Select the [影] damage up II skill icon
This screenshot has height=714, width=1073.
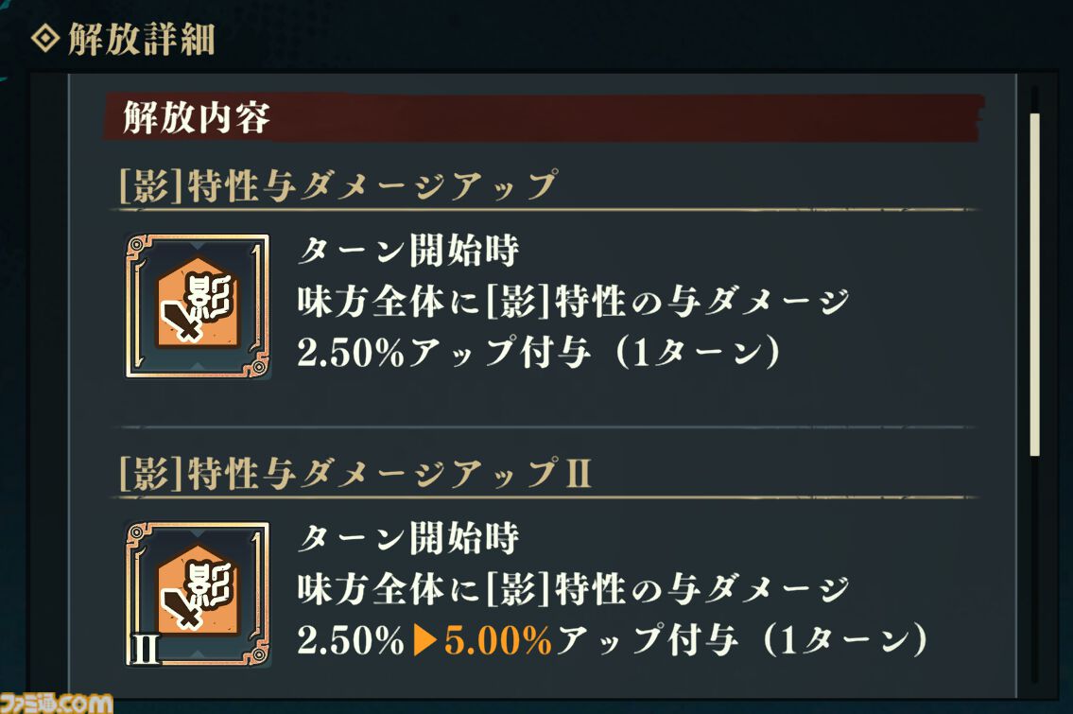point(198,594)
